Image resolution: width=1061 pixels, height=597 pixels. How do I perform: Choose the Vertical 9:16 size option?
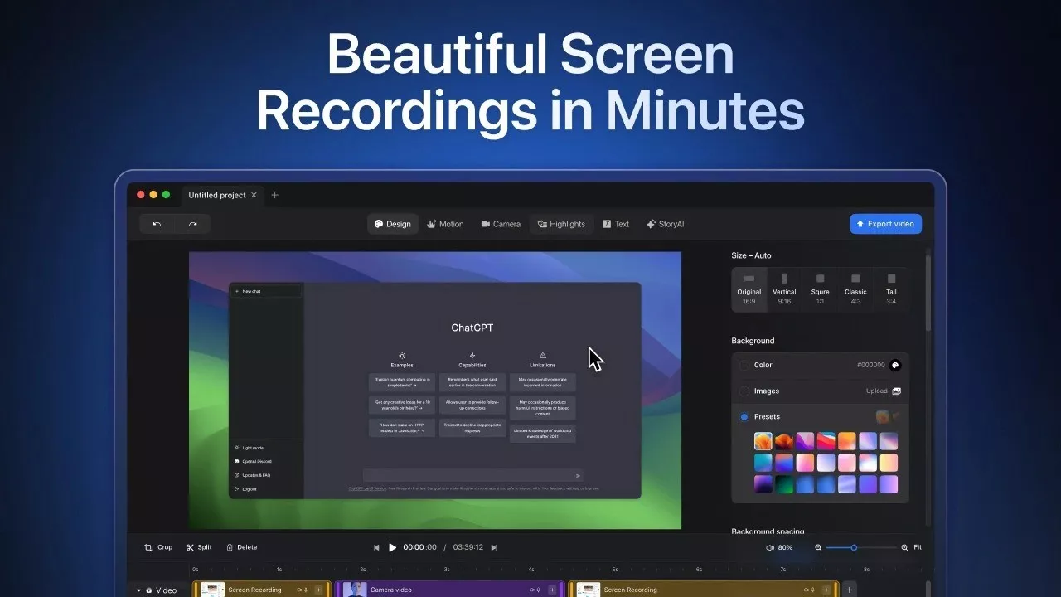pyautogui.click(x=784, y=289)
